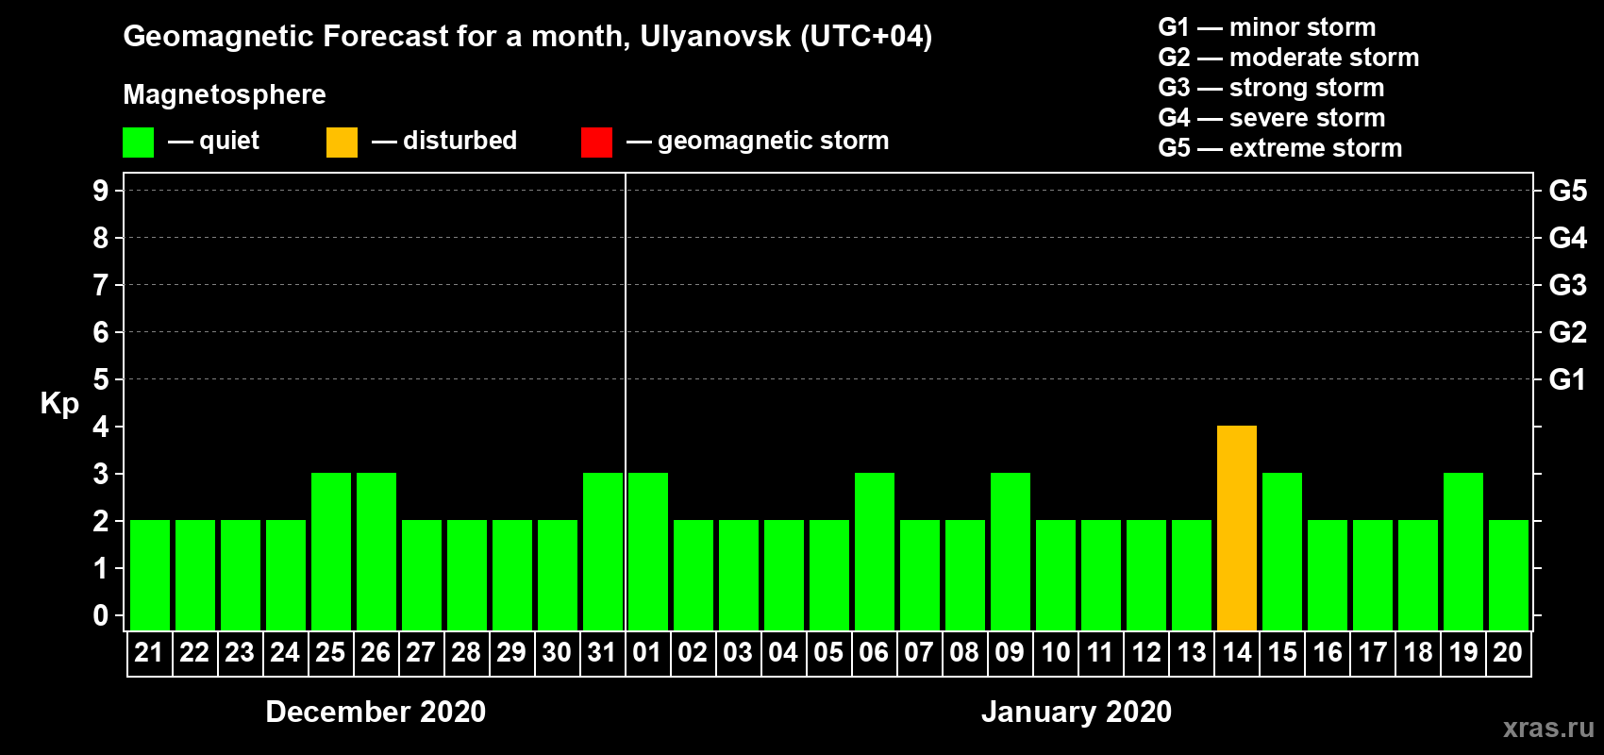The image size is (1604, 755).
Task: Select the green bar for December 31
Action: click(x=603, y=551)
